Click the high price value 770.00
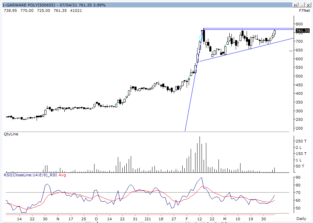The height and width of the screenshot is (223, 313). click(27, 10)
